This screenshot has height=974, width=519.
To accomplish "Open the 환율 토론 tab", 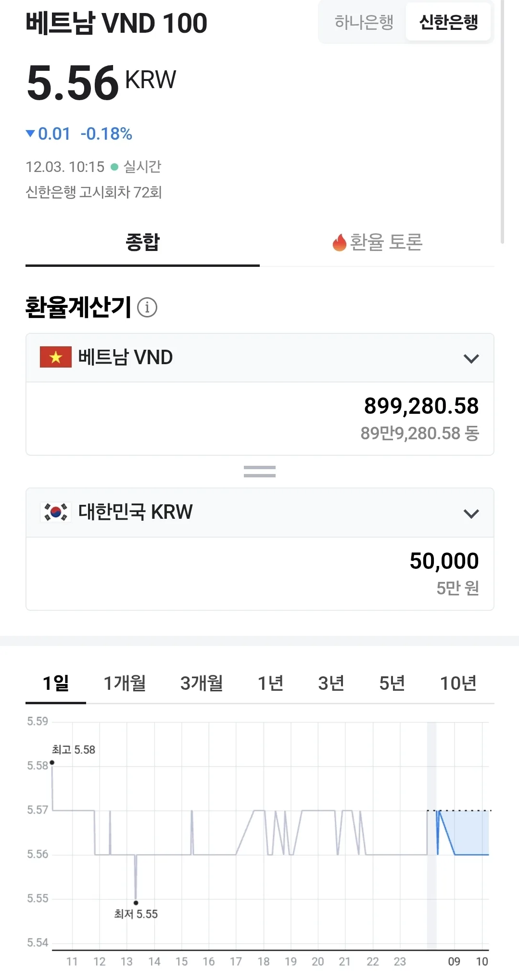I will pyautogui.click(x=377, y=242).
